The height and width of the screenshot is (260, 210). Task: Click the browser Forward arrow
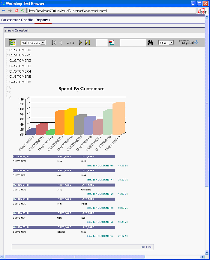[10, 11]
